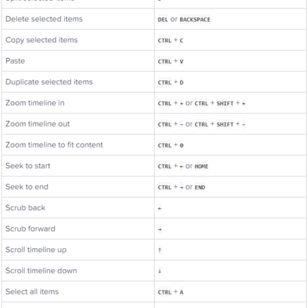Click the V key in the paste shortcut
Viewport: 308px width, 308px height.
coord(182,62)
